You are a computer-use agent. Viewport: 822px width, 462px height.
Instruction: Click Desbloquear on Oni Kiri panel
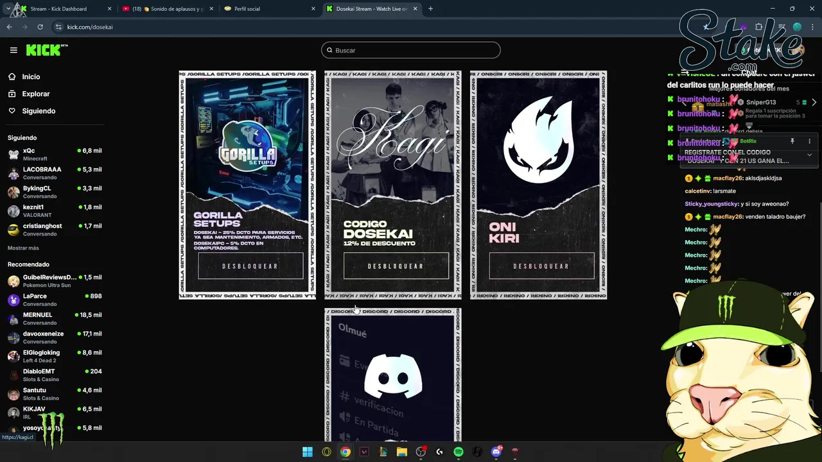click(x=541, y=266)
